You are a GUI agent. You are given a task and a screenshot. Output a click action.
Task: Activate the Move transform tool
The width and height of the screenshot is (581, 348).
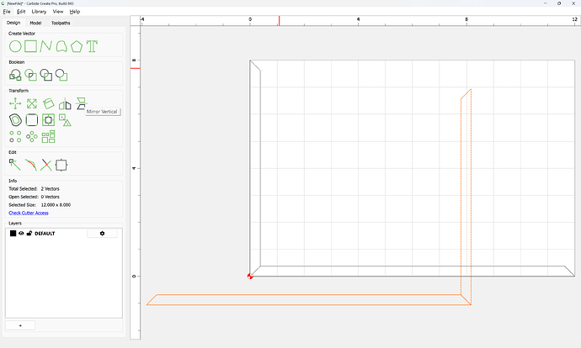pos(15,103)
